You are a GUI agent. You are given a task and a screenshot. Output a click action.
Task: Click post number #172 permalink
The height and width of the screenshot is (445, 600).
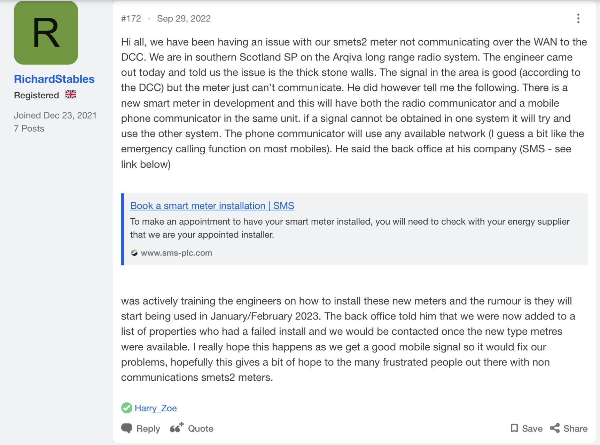(131, 18)
